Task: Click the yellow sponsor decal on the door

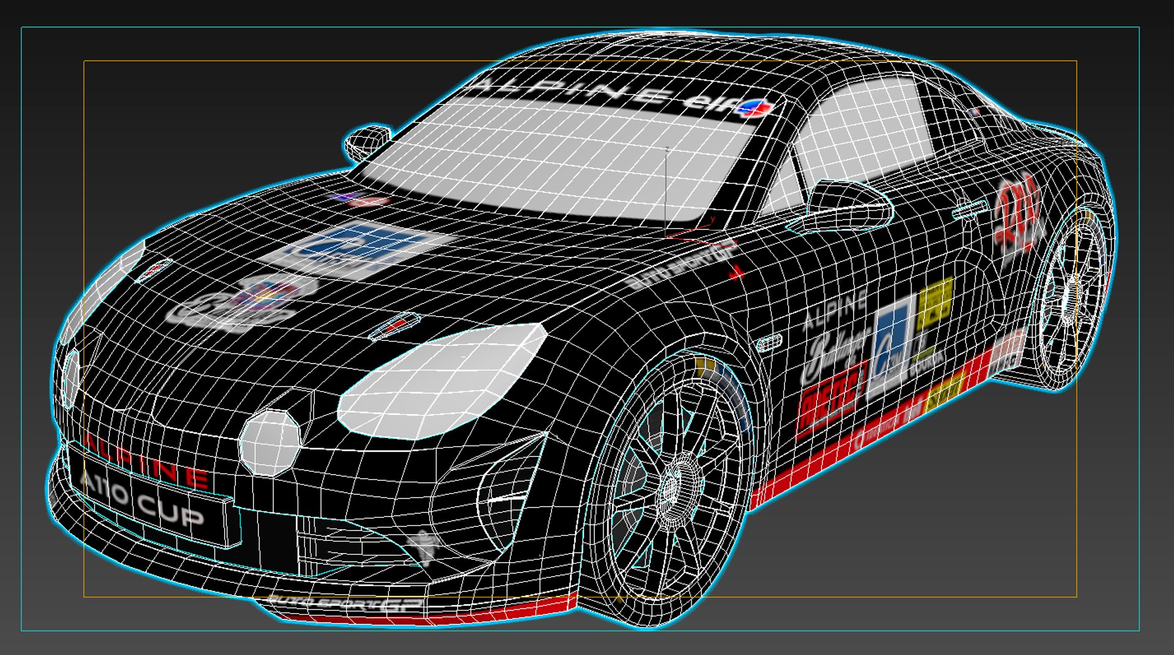Action: (935, 304)
